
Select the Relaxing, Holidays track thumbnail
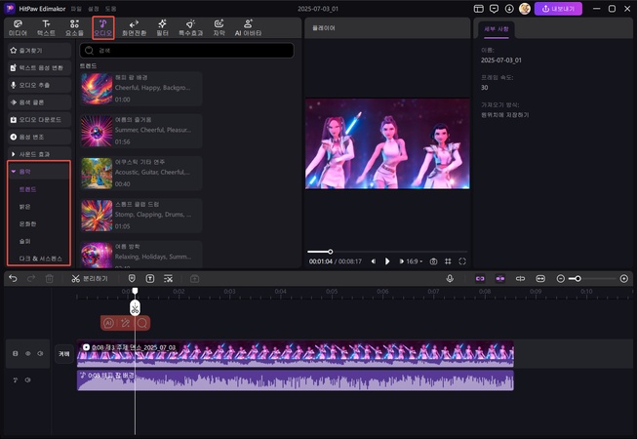point(97,255)
